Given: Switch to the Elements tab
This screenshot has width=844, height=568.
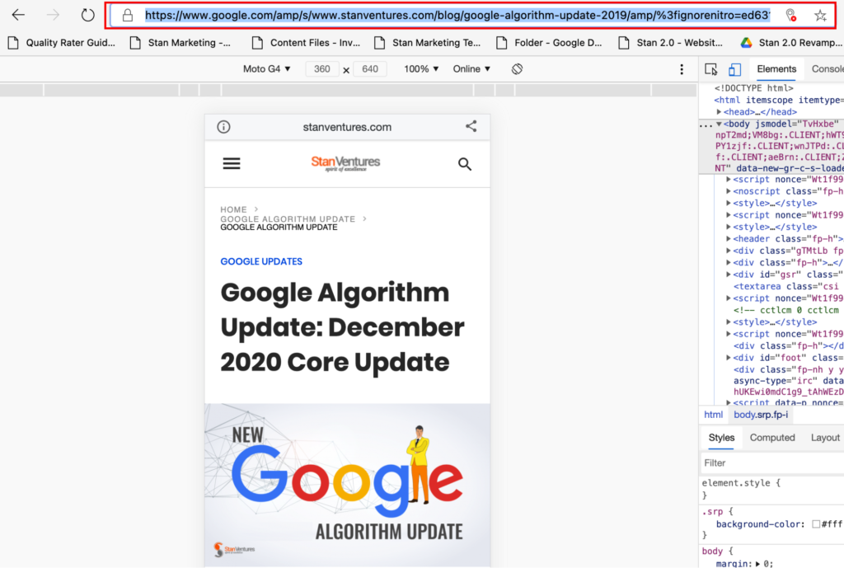Looking at the screenshot, I should tap(776, 69).
